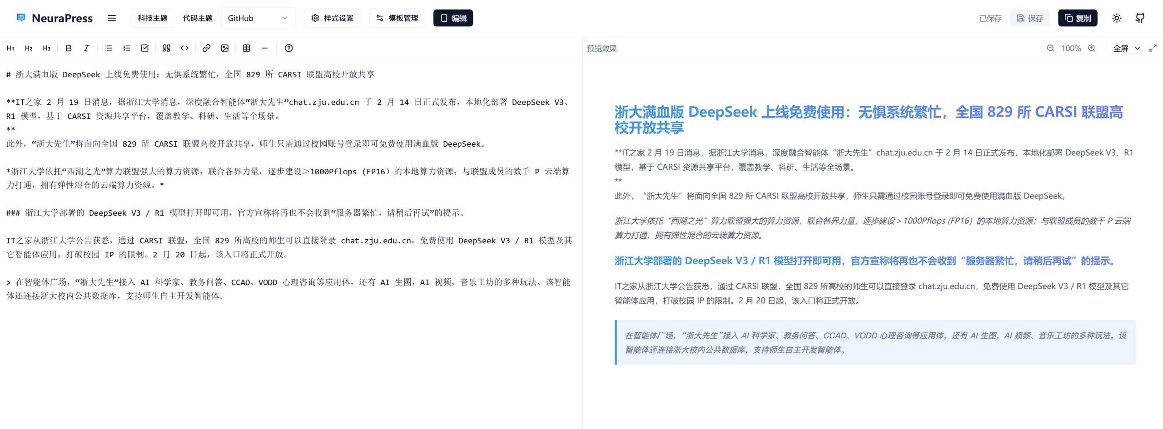Open the help question-mark icon
Viewport: 1163px width, 429px height.
(x=288, y=48)
